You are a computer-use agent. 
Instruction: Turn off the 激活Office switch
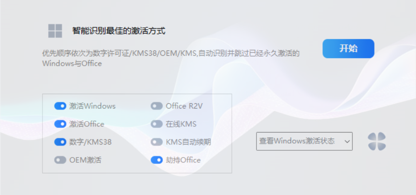click(60, 124)
